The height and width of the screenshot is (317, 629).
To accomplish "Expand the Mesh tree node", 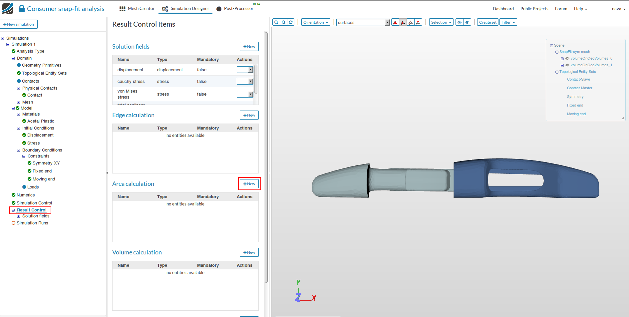I will tap(19, 102).
